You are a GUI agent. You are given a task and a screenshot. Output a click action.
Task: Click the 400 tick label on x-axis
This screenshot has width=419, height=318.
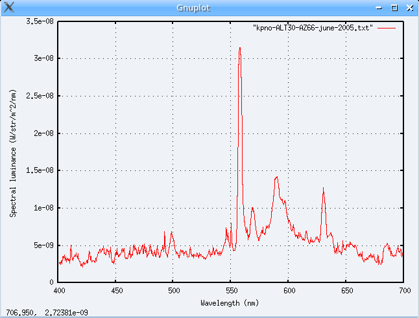[x=58, y=291]
